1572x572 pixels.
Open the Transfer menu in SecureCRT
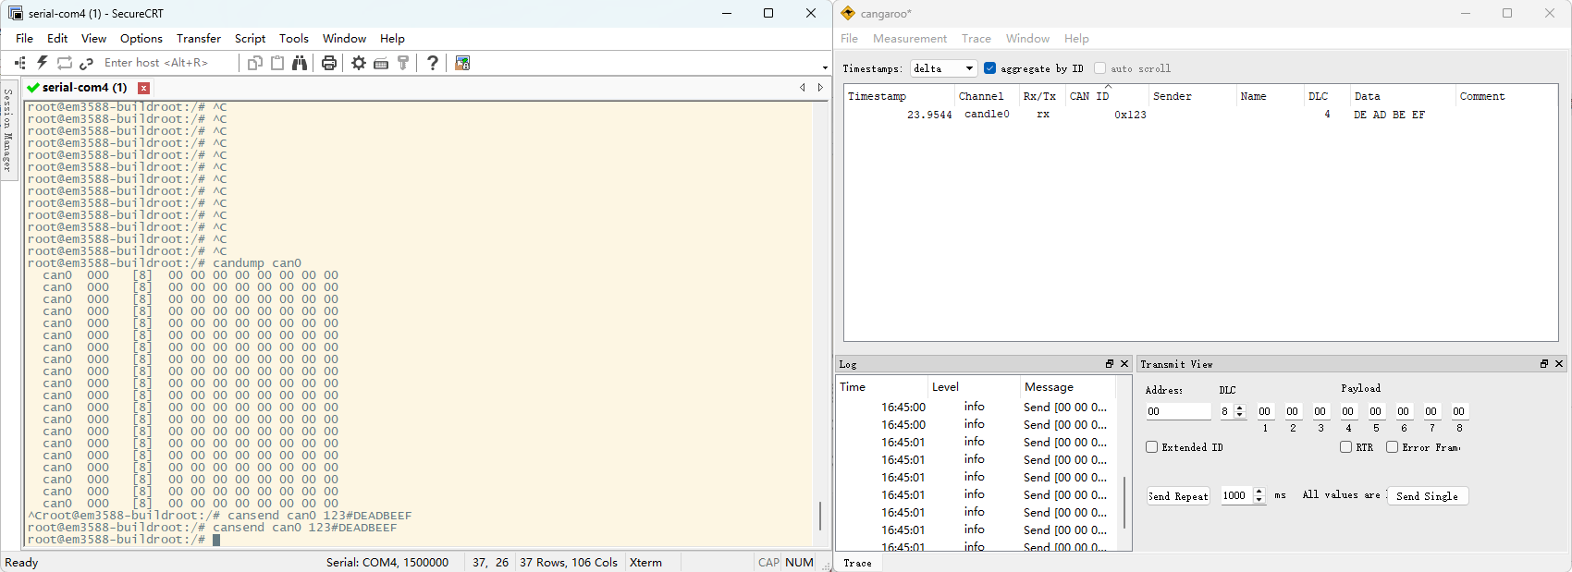[199, 39]
